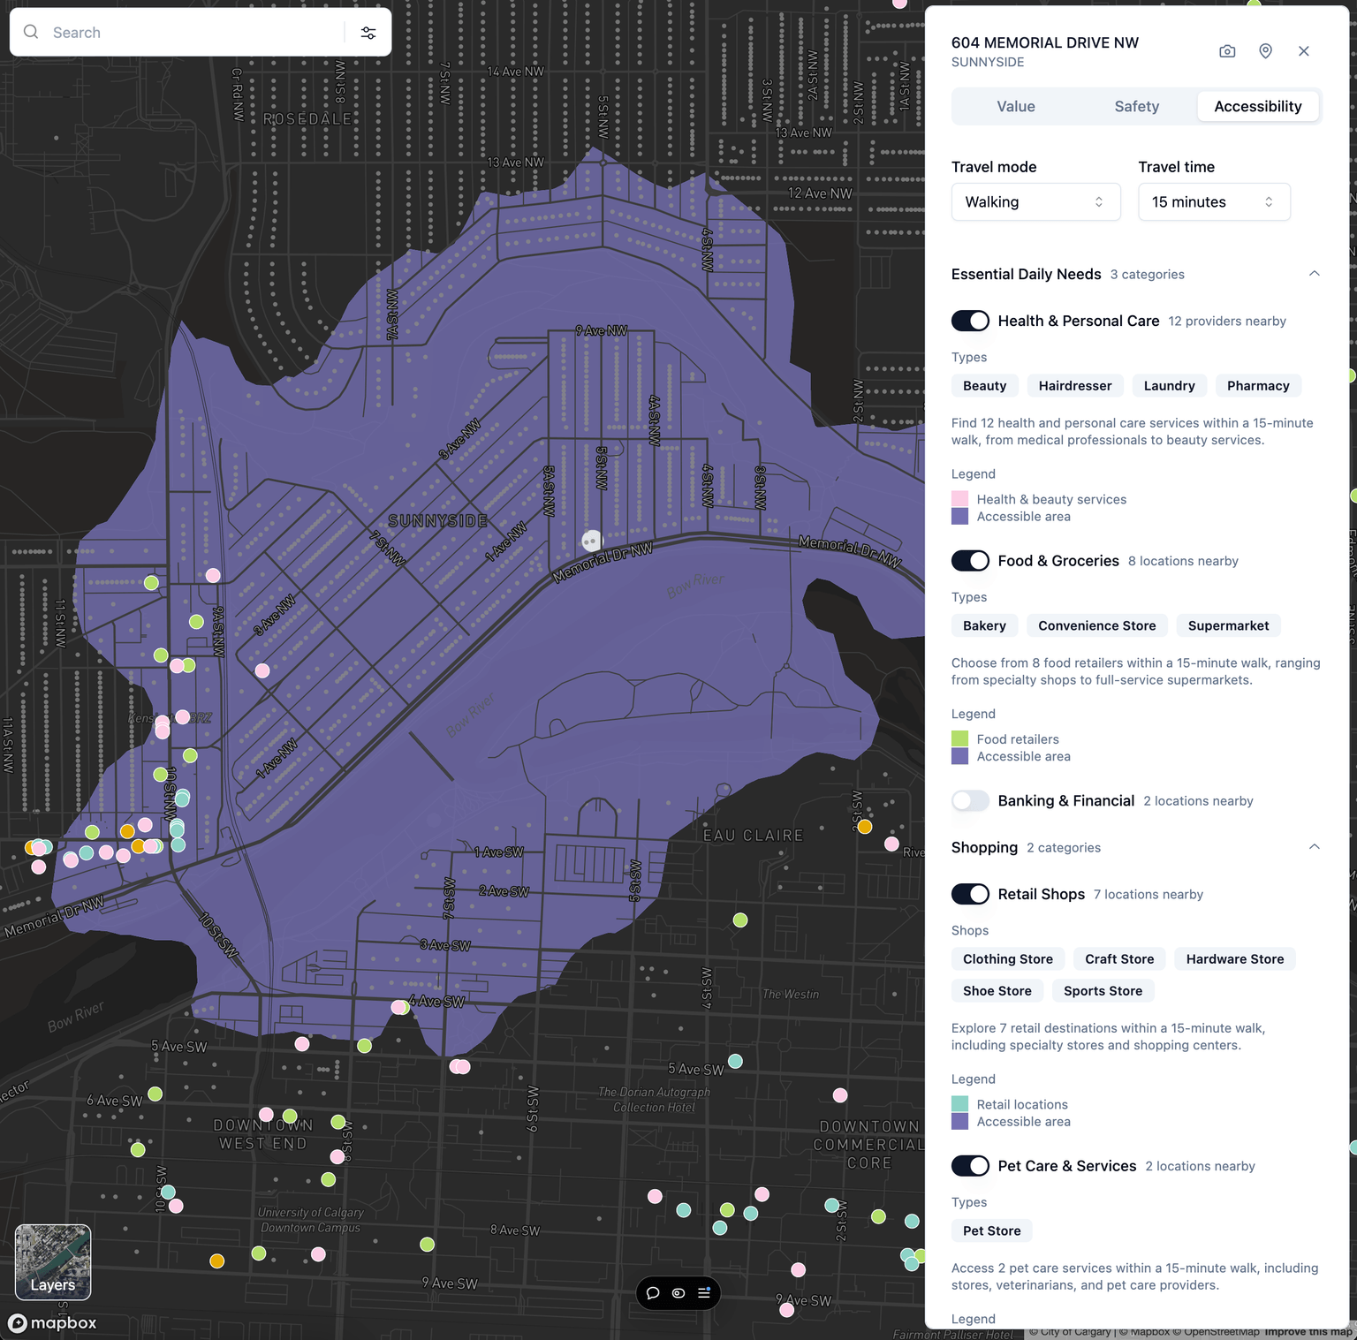The image size is (1357, 1340).
Task: Open the menu list icon with blue dot
Action: coord(704,1293)
